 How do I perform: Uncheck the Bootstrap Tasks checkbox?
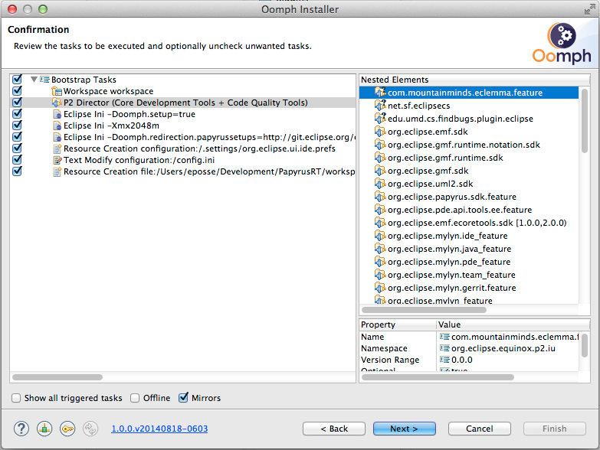[17, 79]
